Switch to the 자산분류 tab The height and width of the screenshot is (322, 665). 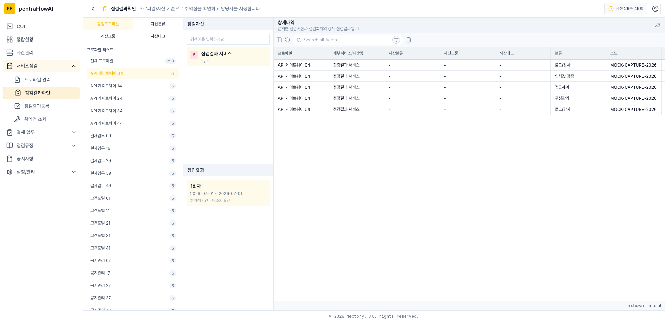point(158,24)
